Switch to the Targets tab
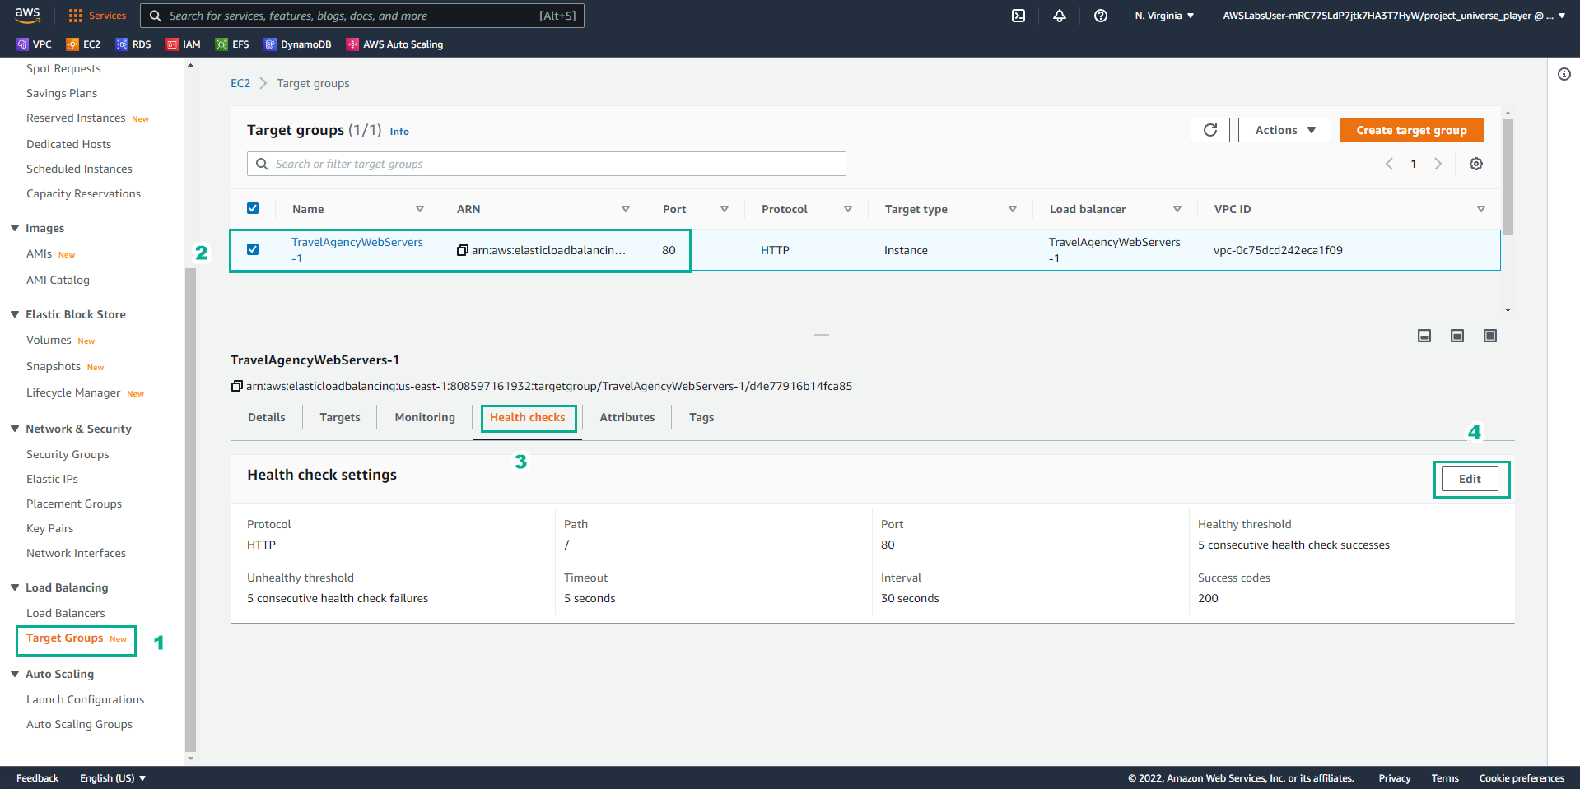 pos(340,417)
